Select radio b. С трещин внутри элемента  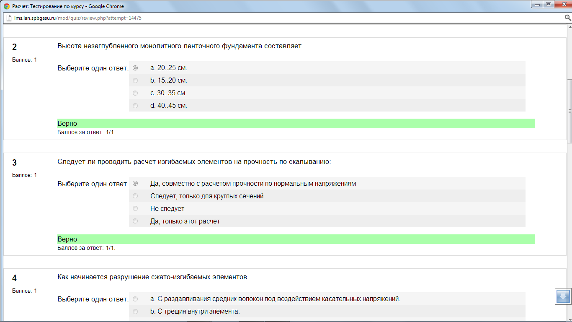[x=135, y=312]
